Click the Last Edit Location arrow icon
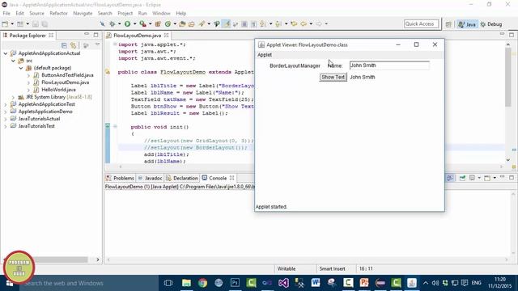The height and width of the screenshot is (291, 518). (294, 23)
